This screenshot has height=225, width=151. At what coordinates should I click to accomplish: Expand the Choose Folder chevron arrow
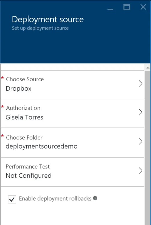(141, 141)
